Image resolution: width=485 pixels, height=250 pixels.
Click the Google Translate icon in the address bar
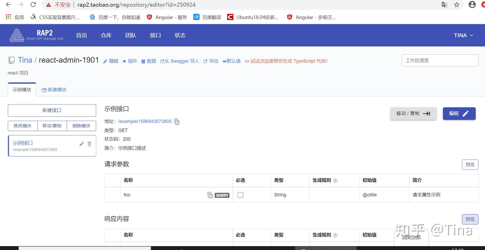tap(445, 5)
